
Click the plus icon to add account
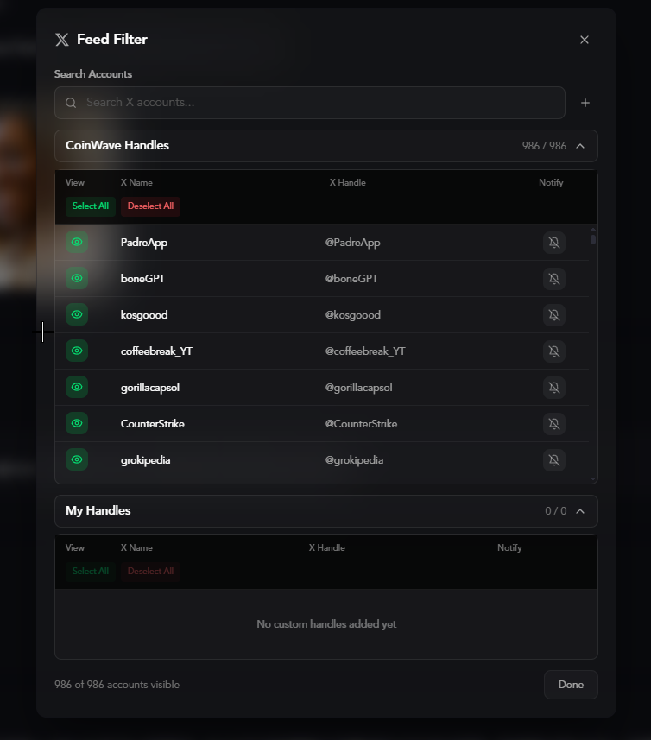click(x=585, y=103)
